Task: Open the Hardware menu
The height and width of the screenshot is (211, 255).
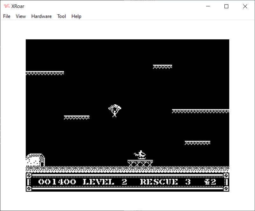Action: [x=41, y=16]
